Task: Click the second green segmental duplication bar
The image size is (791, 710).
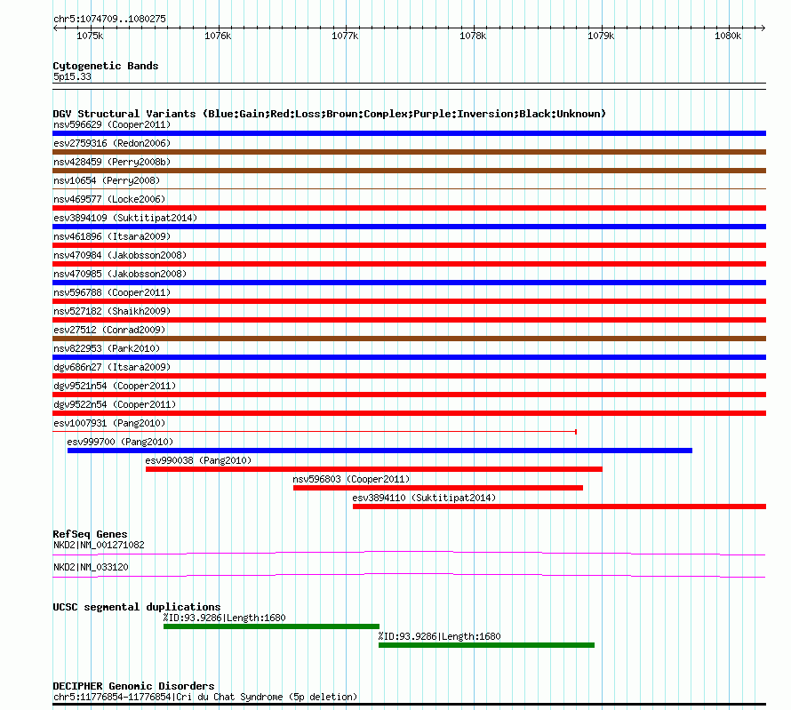Action: tap(486, 645)
